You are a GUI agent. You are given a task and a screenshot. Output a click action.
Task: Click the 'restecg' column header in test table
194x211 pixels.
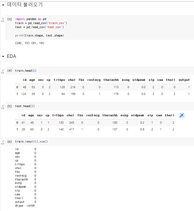pos(93,115)
